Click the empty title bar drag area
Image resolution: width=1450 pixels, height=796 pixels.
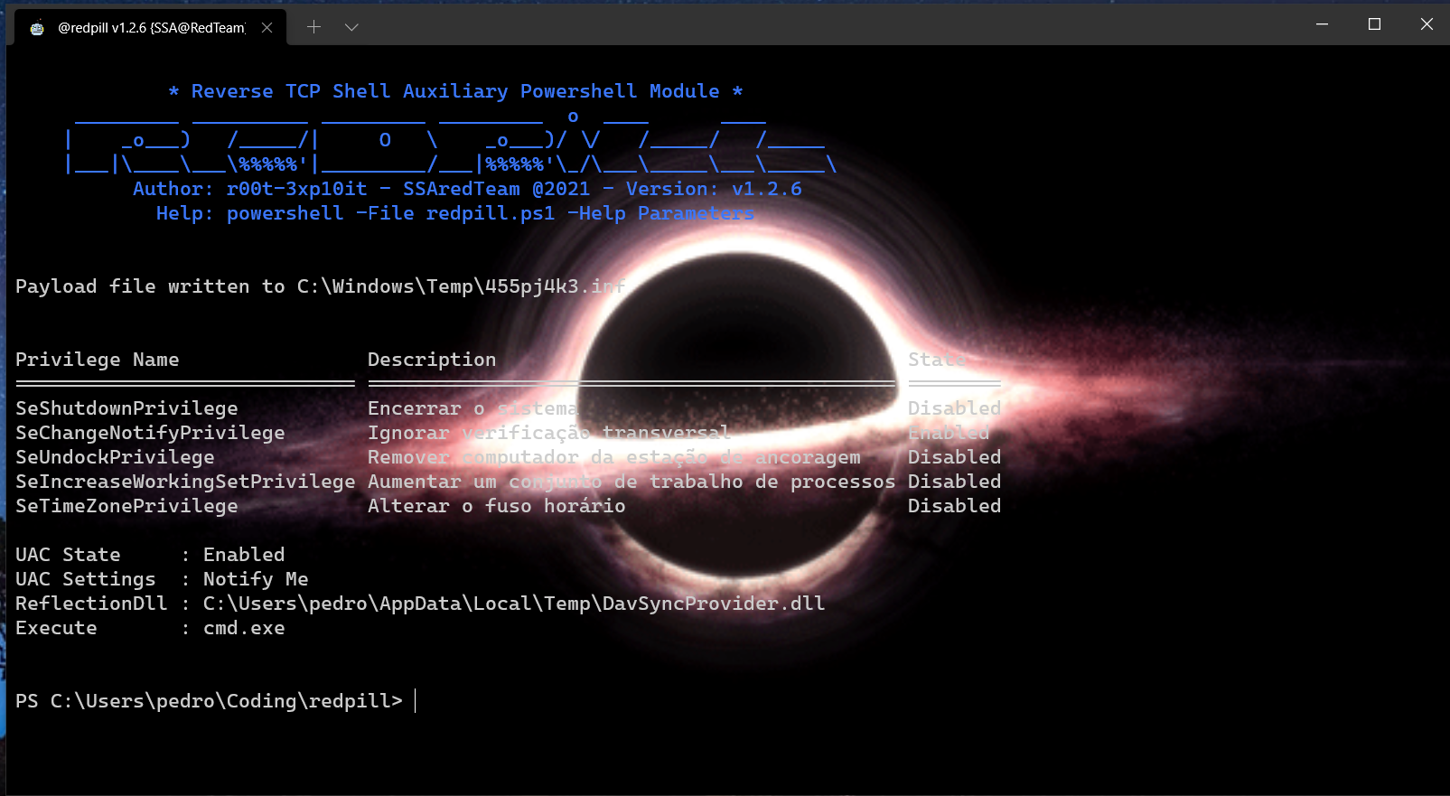pyautogui.click(x=813, y=25)
